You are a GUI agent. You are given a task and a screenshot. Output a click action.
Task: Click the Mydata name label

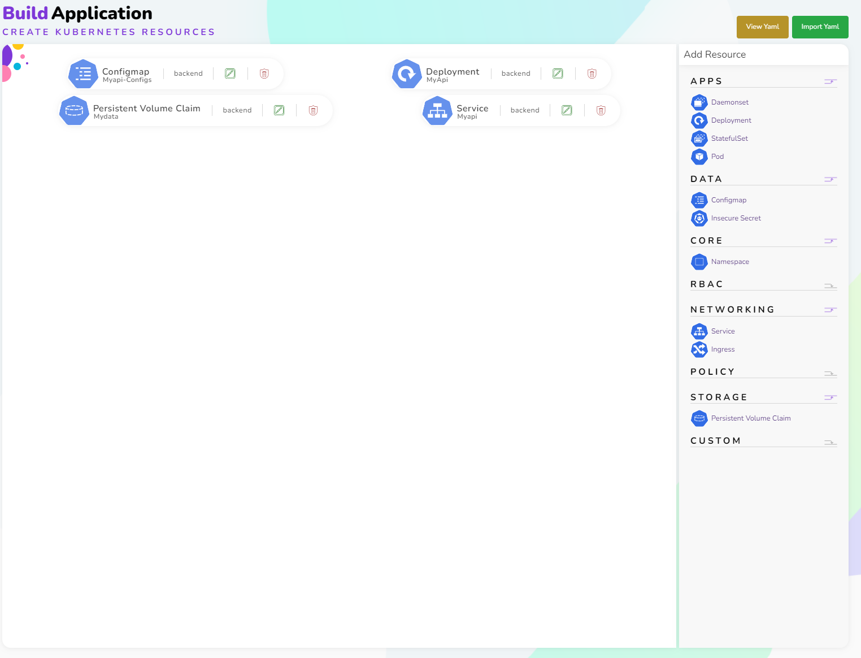(x=106, y=117)
